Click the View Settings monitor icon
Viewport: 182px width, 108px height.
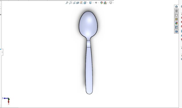[111, 3]
